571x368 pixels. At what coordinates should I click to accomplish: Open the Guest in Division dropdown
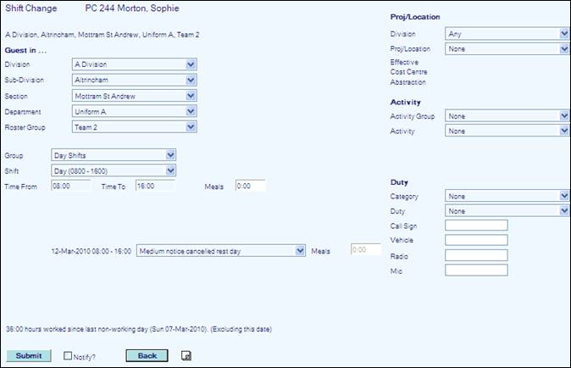click(134, 64)
